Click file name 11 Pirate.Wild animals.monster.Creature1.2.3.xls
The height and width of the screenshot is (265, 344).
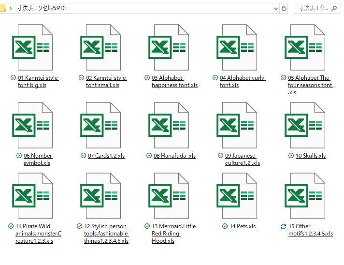[x=38, y=234]
